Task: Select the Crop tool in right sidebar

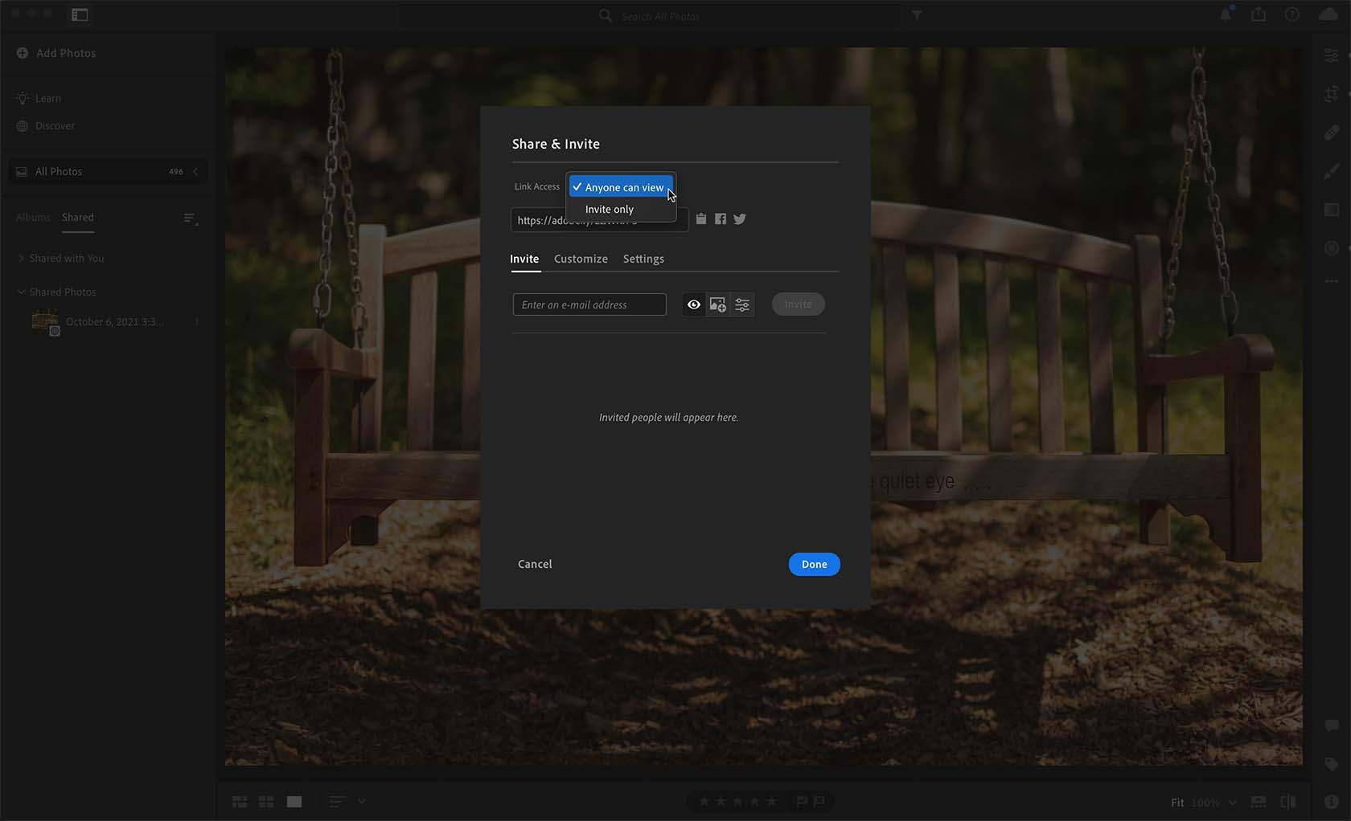Action: 1333,94
